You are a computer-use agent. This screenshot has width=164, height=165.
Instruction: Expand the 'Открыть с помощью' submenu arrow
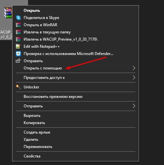pyautogui.click(x=134, y=68)
